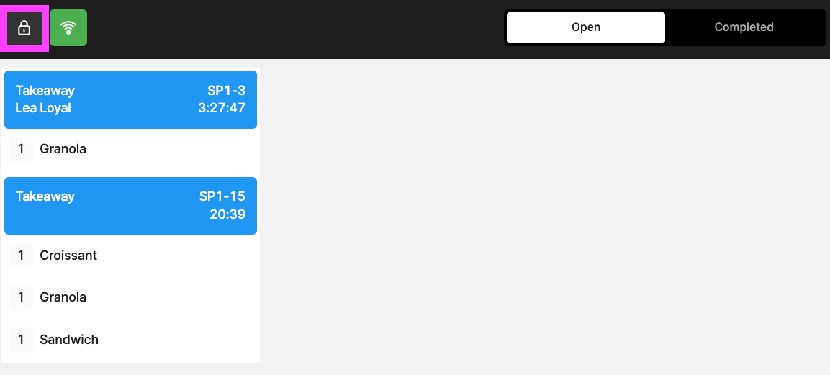
Task: Click the Lea Loyal customer name
Action: [43, 109]
